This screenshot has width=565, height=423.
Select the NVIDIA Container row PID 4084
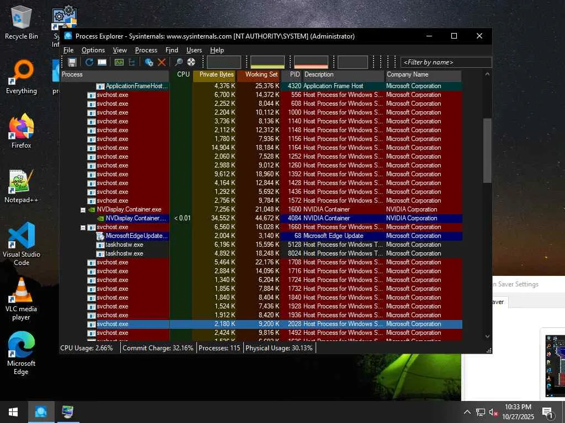261,218
